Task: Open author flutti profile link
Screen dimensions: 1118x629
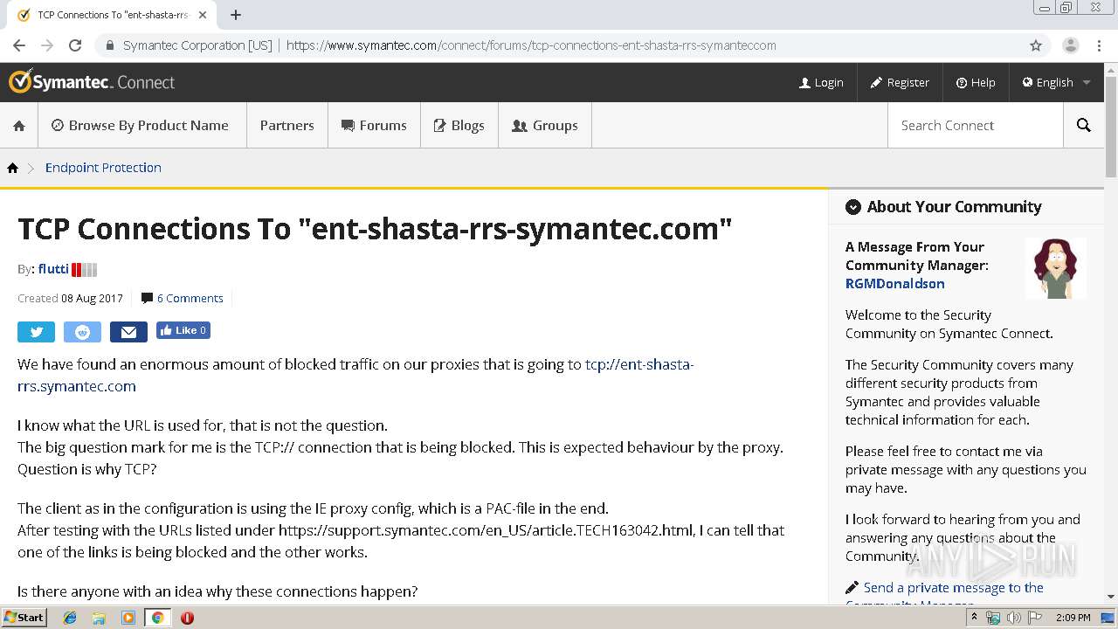Action: coord(53,269)
